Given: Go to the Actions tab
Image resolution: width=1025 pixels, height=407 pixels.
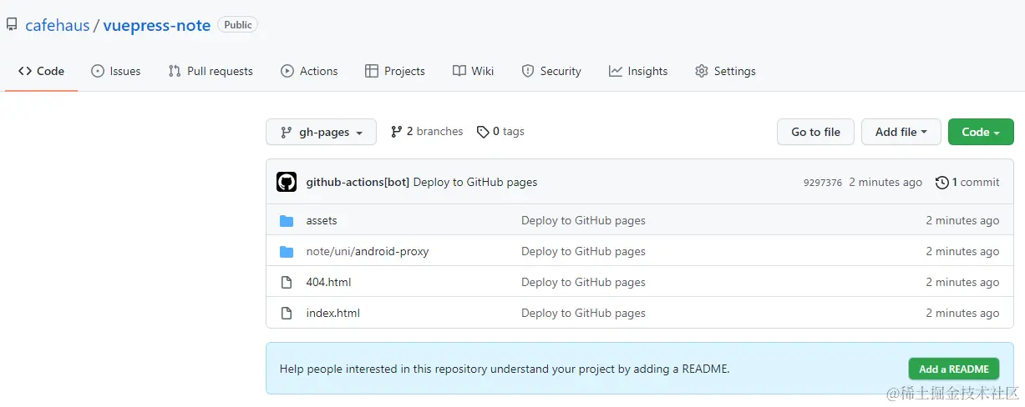Looking at the screenshot, I should (309, 71).
